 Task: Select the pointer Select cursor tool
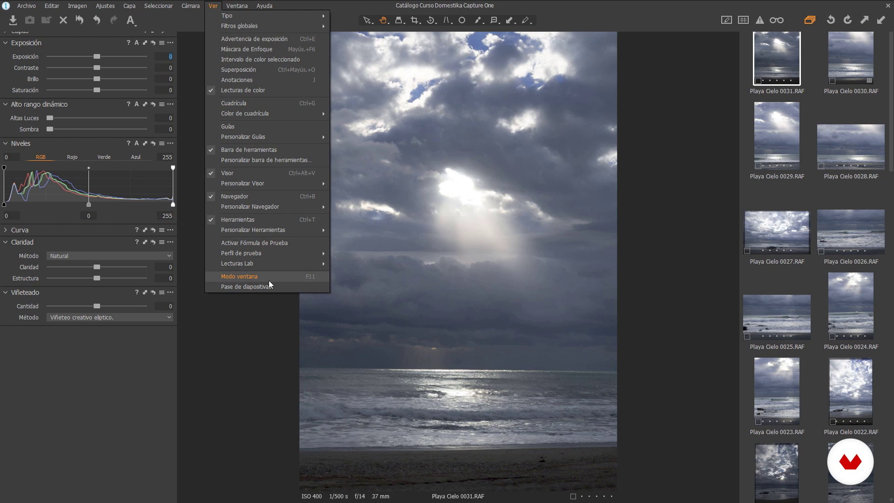(x=367, y=20)
